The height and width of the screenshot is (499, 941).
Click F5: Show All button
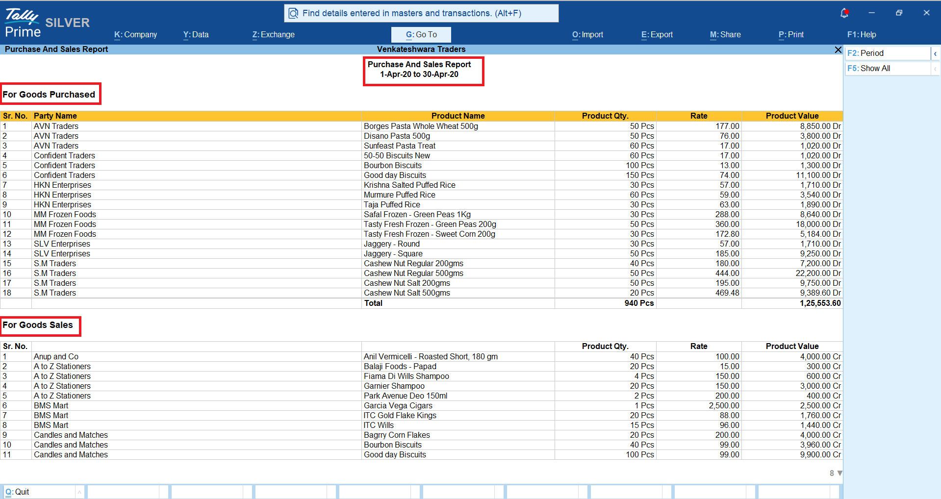[x=888, y=69]
